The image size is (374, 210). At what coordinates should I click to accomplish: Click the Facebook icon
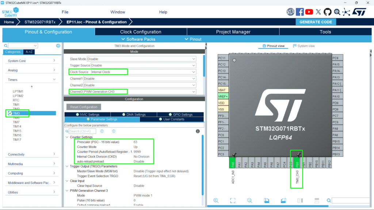pos(300,12)
